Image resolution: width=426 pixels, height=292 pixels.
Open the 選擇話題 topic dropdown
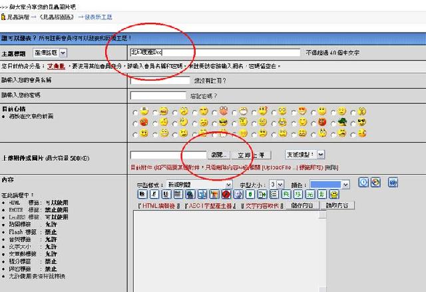pyautogui.click(x=53, y=52)
